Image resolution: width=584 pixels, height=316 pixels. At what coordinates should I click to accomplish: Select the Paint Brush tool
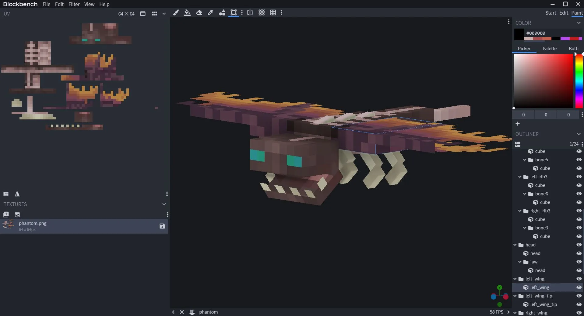[176, 12]
